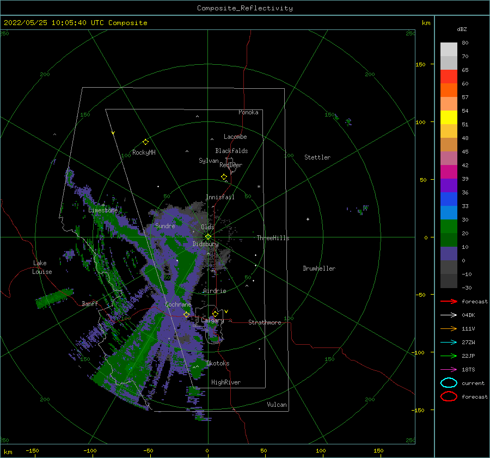Click the orange 111V arrow legend icon

[449, 328]
